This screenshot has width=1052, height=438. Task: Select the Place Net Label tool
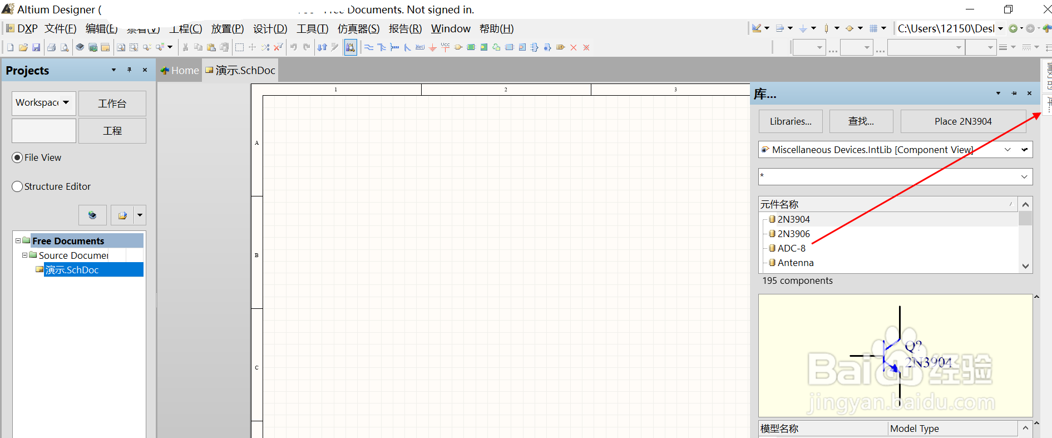(420, 47)
